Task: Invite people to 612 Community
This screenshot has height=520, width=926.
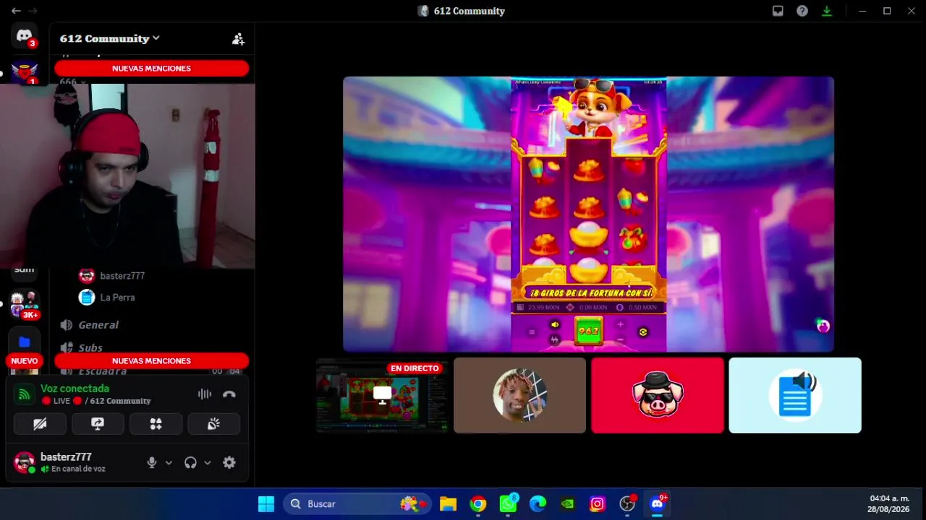Action: 238,39
